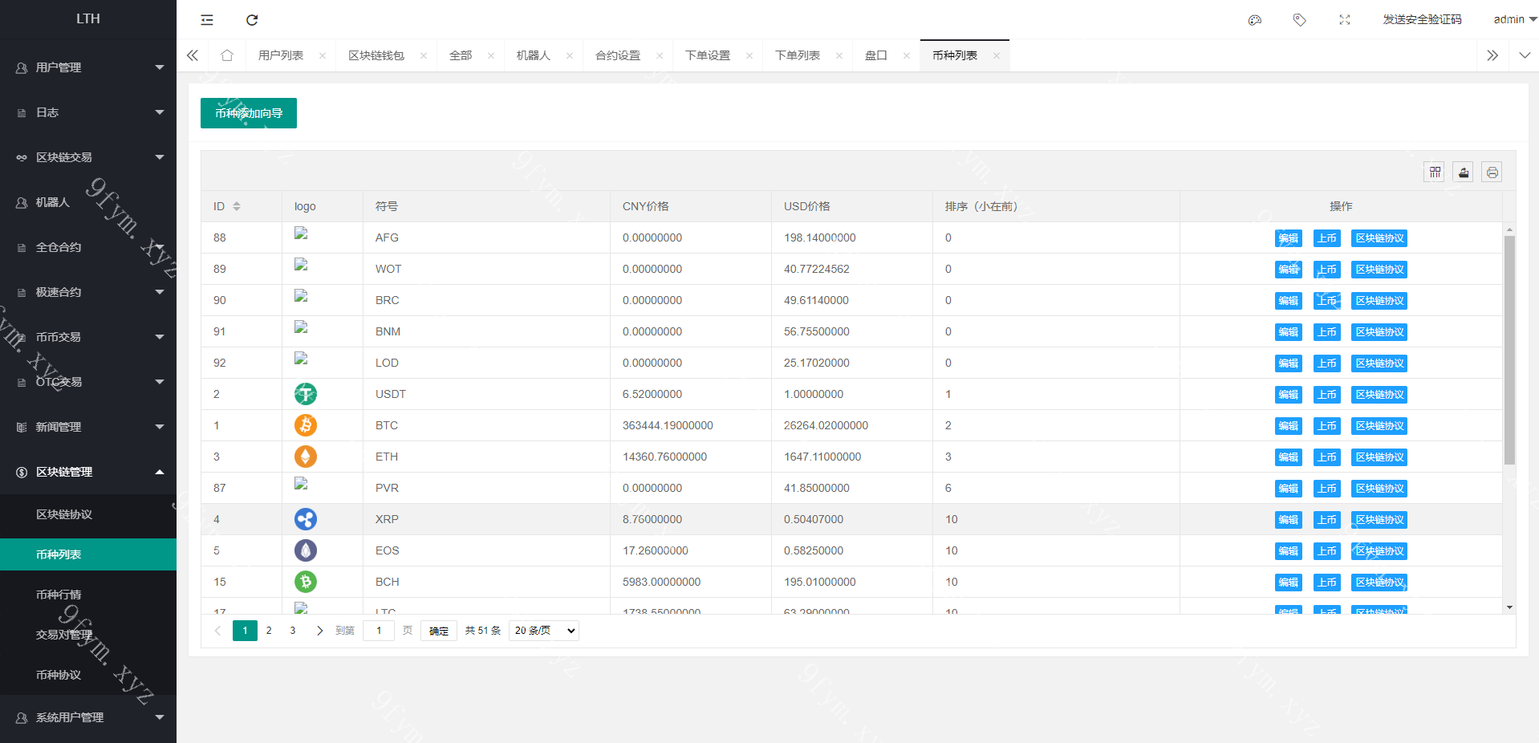1539x743 pixels.
Task: Open the admin user dropdown
Action: pos(1515,19)
